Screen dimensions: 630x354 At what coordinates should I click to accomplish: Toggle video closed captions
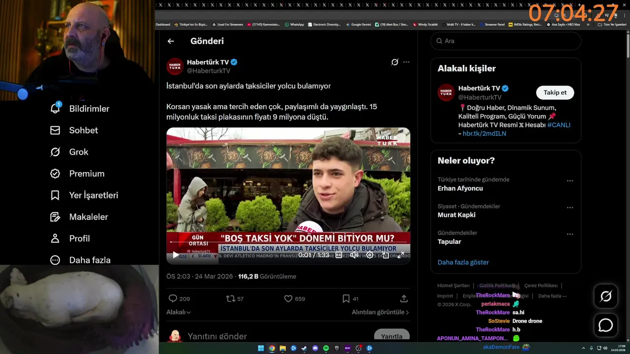point(339,255)
